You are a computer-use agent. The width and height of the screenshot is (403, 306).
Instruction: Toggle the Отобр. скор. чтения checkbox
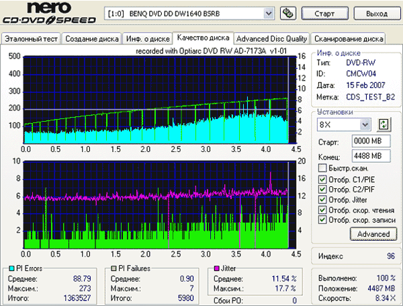[x=322, y=210]
